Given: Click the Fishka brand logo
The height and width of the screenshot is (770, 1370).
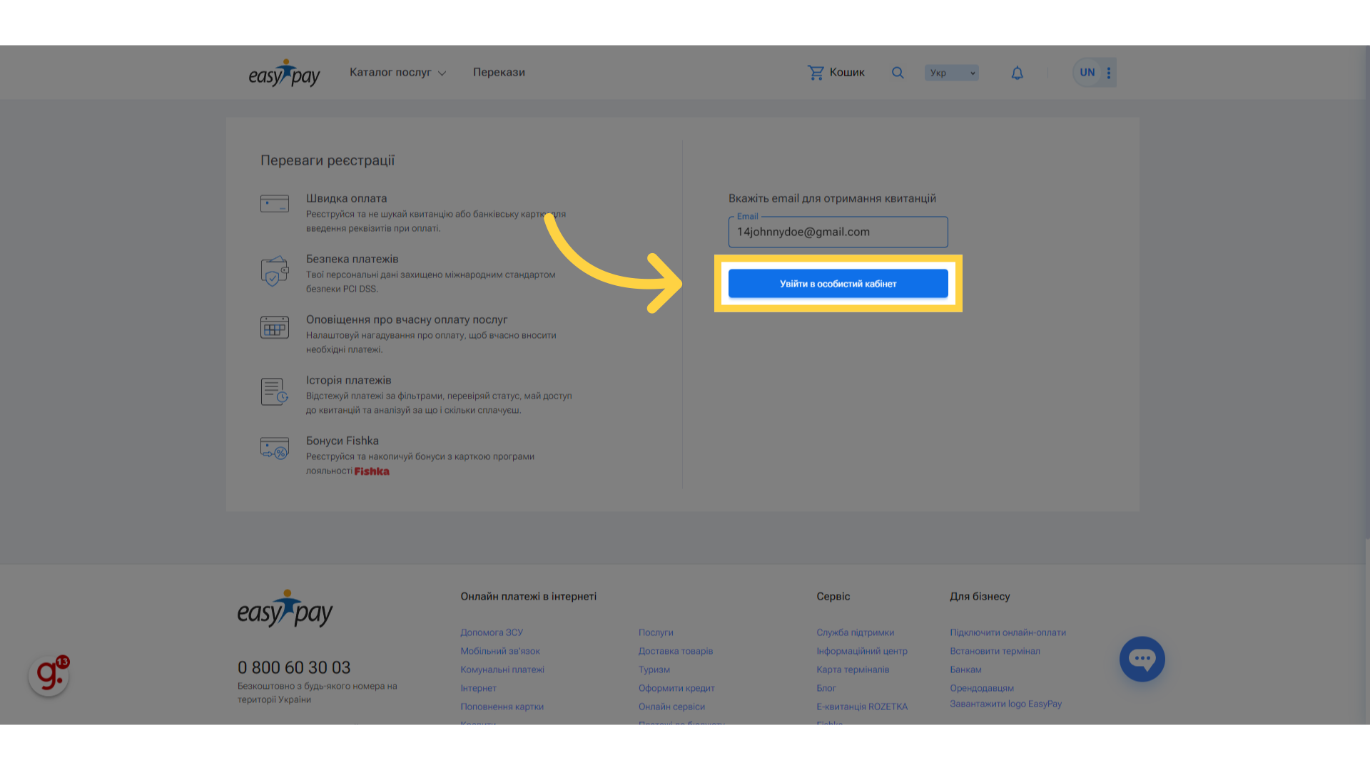Looking at the screenshot, I should (x=372, y=471).
